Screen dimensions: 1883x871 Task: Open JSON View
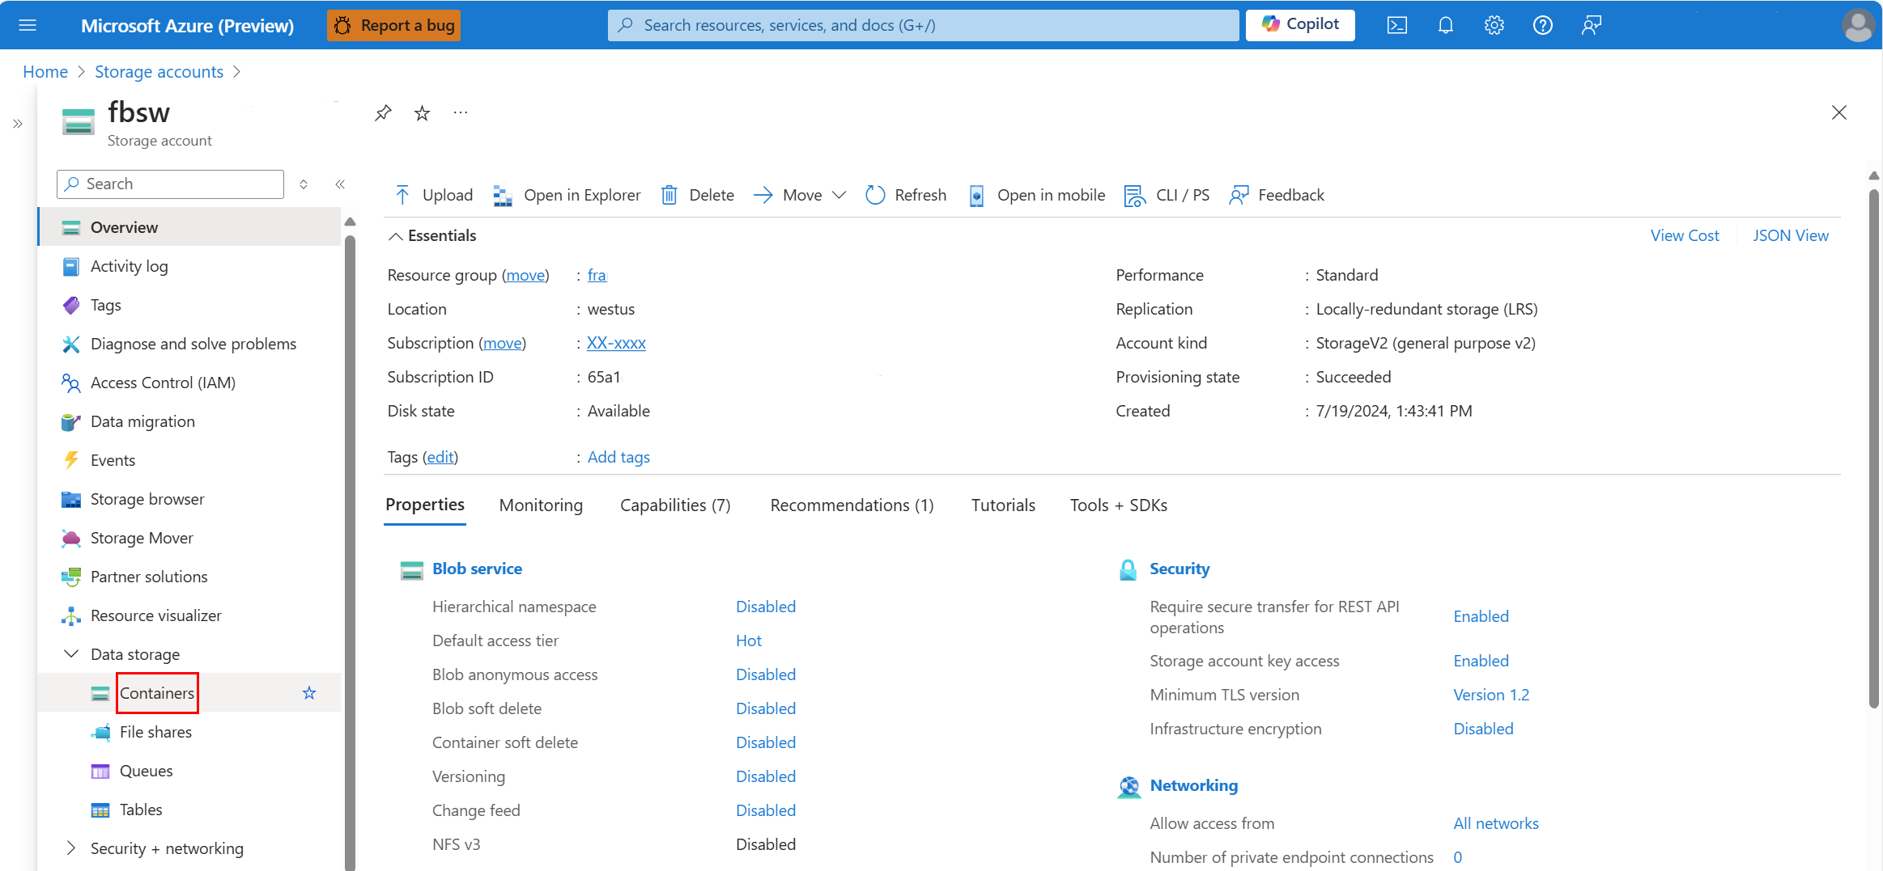pos(1791,235)
